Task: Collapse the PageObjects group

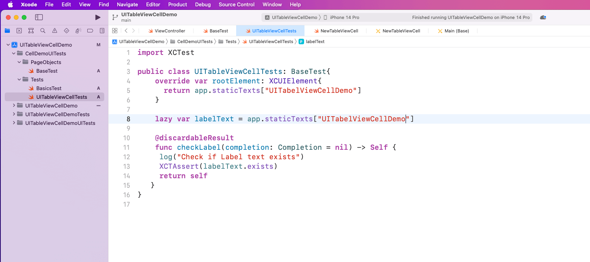Action: pyautogui.click(x=19, y=62)
